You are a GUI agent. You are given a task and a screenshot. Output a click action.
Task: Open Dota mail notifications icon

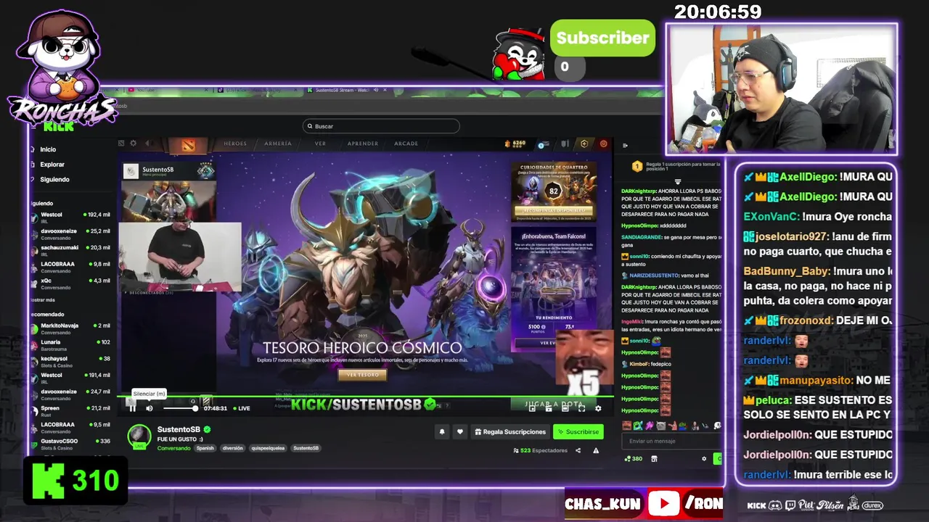[x=543, y=144]
